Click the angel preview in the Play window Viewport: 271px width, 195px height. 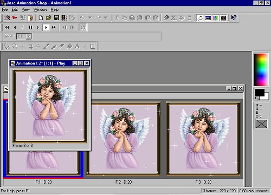pyautogui.click(x=50, y=106)
